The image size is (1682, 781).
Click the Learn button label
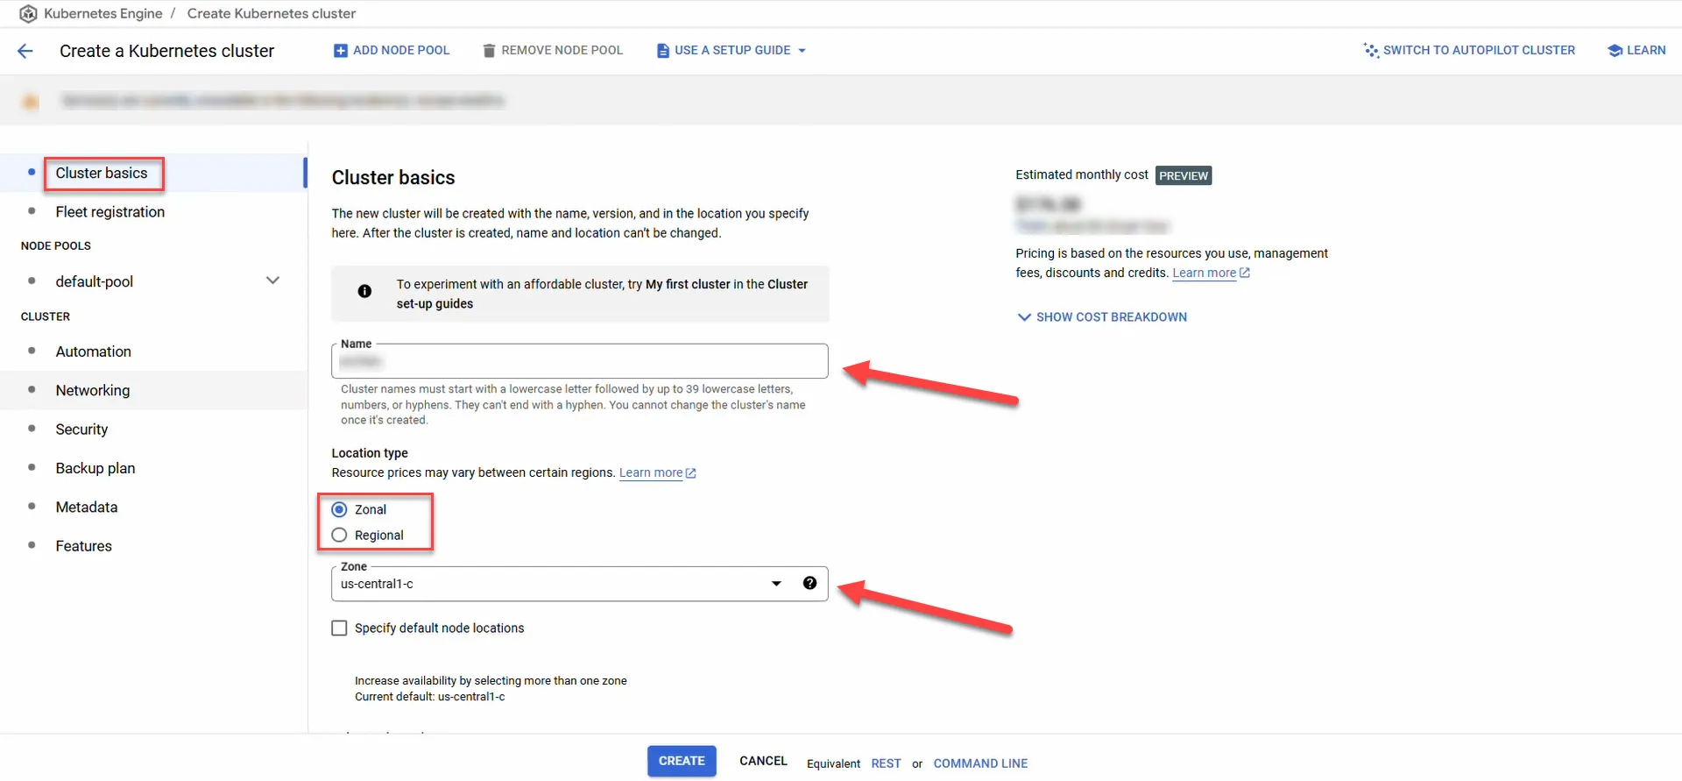[1646, 50]
